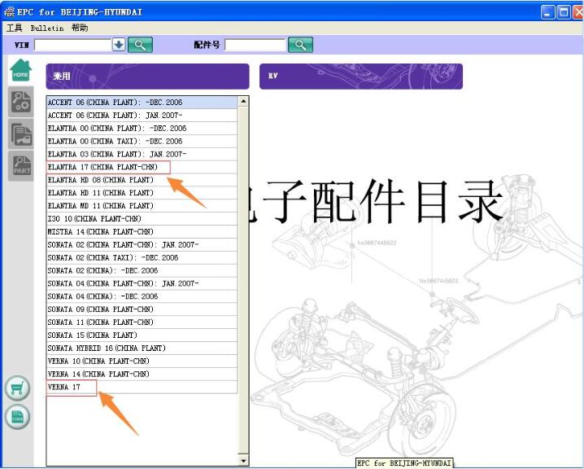Image resolution: width=584 pixels, height=469 pixels.
Task: Select the 乘用 passenger vehicle tab
Action: point(147,77)
